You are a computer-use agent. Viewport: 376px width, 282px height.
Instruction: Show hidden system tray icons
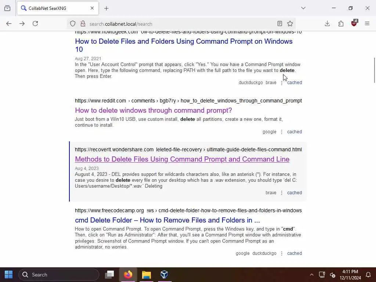(311, 275)
